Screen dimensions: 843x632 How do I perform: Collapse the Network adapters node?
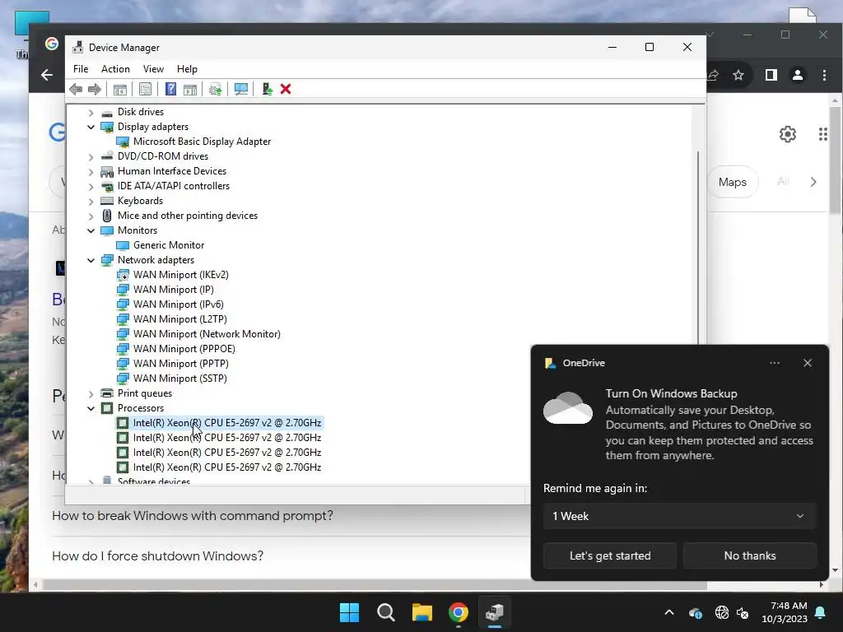91,260
